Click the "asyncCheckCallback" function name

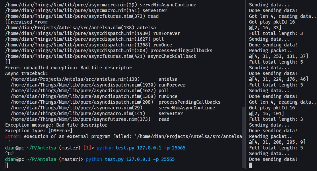[x=172, y=56]
